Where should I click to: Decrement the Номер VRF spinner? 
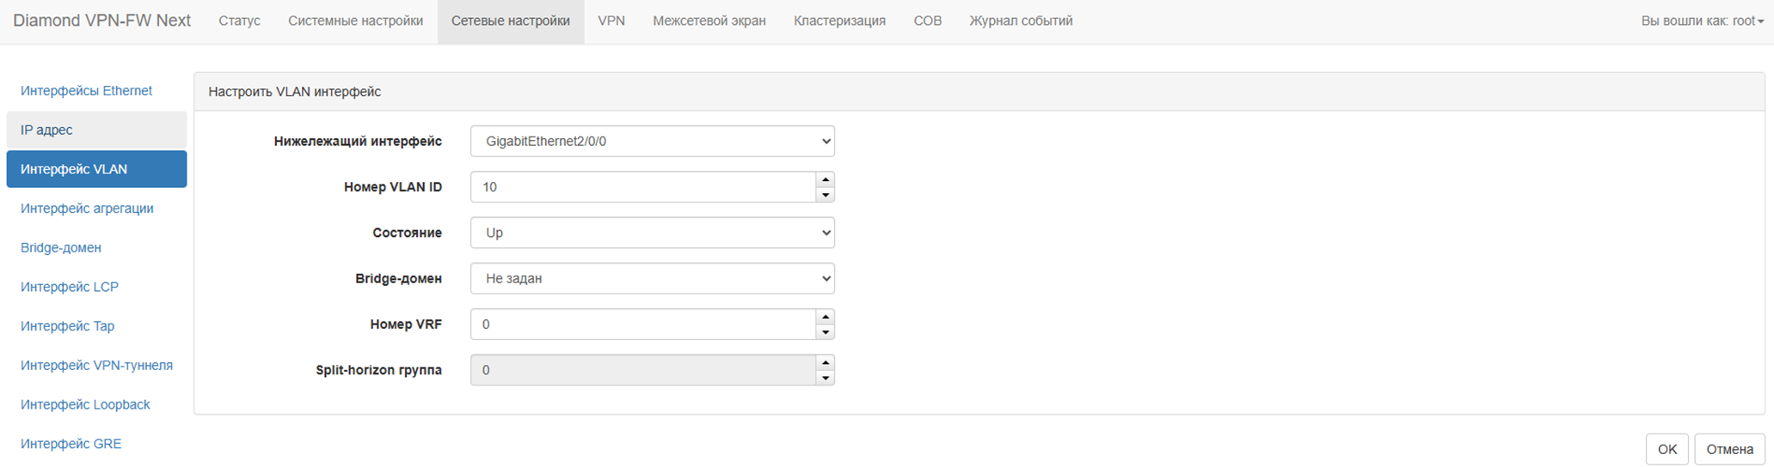pos(825,332)
